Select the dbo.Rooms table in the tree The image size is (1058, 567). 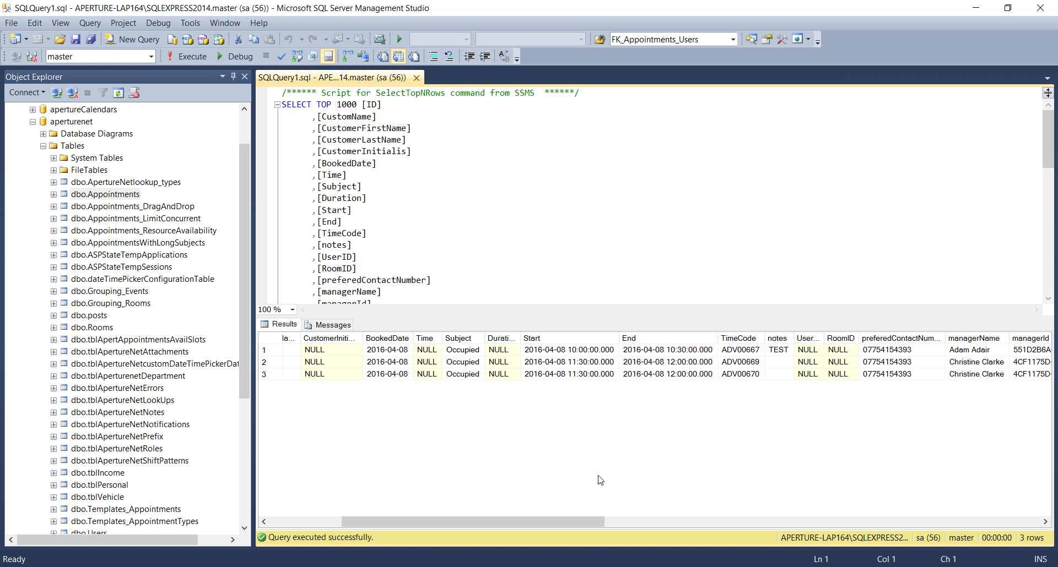coord(91,328)
